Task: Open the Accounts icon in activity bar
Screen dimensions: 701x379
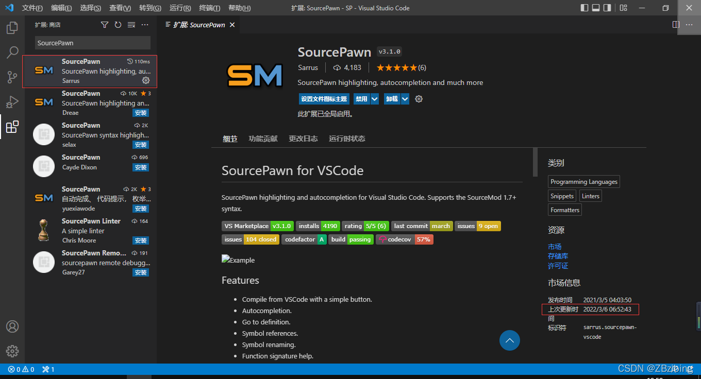Action: (12, 326)
